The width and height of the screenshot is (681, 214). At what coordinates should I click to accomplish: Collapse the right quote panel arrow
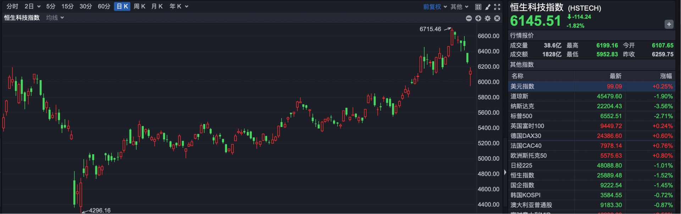click(x=505, y=173)
